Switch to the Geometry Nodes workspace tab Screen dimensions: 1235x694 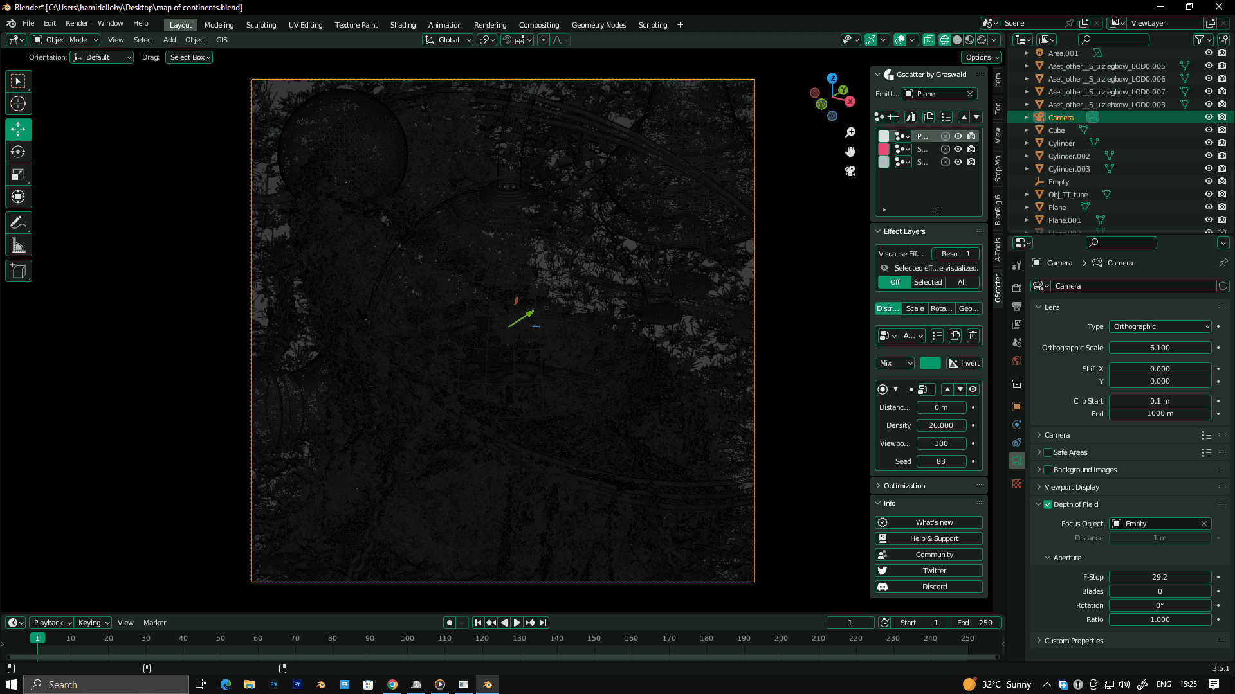598,25
